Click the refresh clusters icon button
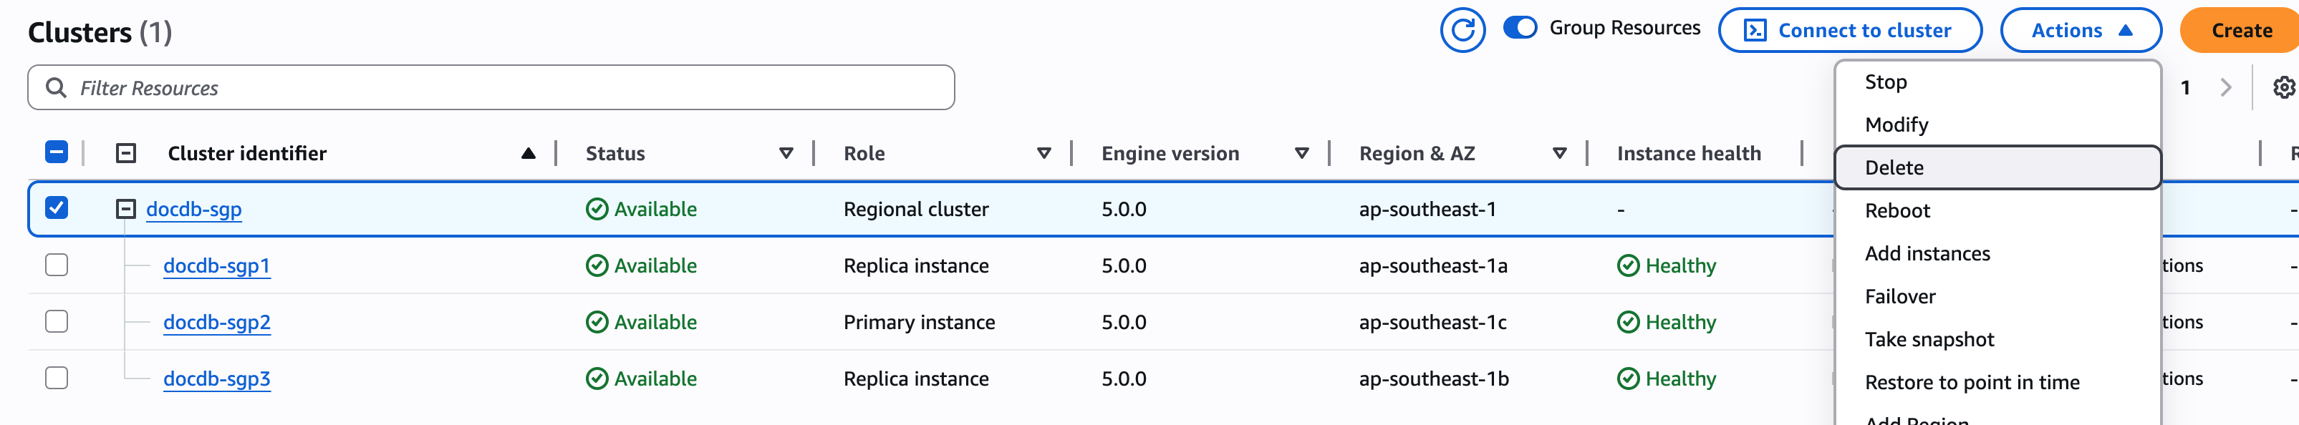Screen dimensions: 2299x425 pos(1462,30)
